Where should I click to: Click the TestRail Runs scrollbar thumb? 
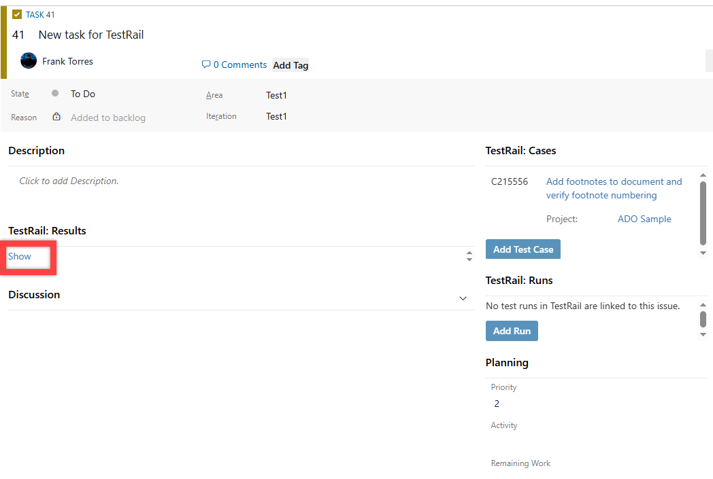[x=703, y=319]
